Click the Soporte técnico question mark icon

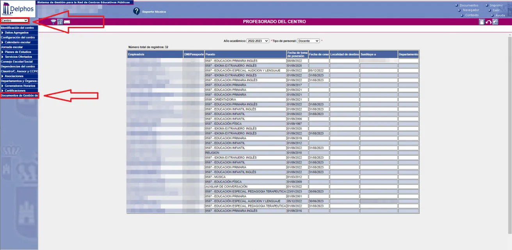(136, 11)
